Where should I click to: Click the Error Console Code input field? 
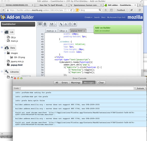77,88
